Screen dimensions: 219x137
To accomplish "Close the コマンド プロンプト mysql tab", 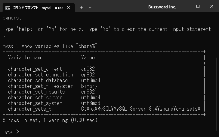I will 69,7.
